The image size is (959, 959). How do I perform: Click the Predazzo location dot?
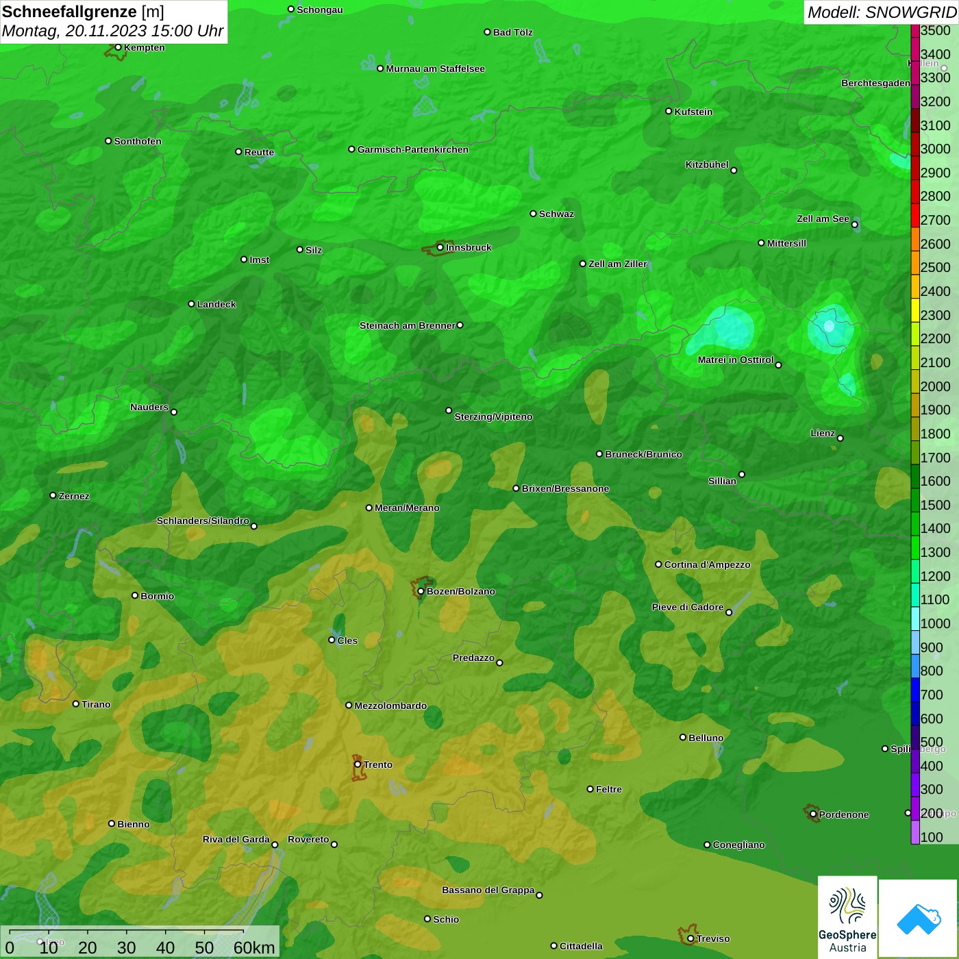click(x=499, y=662)
